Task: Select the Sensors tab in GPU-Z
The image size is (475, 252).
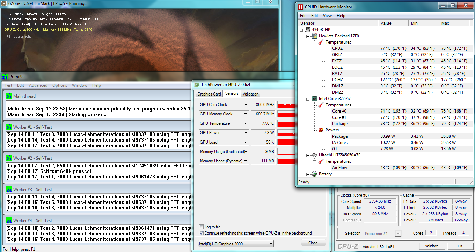Action: (232, 93)
